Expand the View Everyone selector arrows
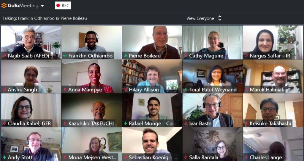This screenshot has width=304, height=161. point(220,18)
